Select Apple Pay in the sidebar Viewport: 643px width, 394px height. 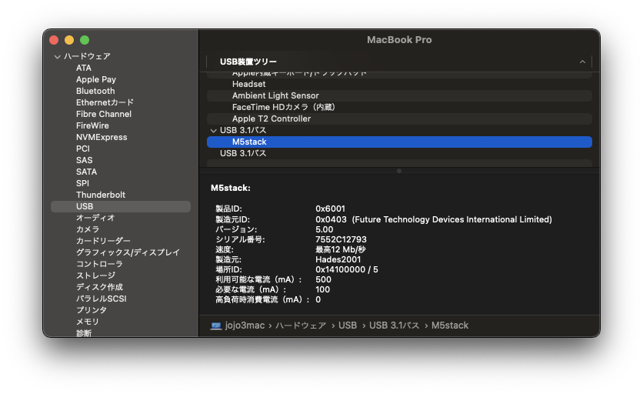pyautogui.click(x=96, y=79)
